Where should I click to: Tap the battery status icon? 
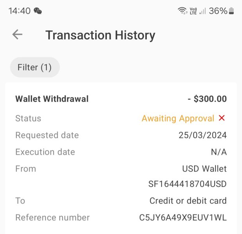tap(231, 11)
